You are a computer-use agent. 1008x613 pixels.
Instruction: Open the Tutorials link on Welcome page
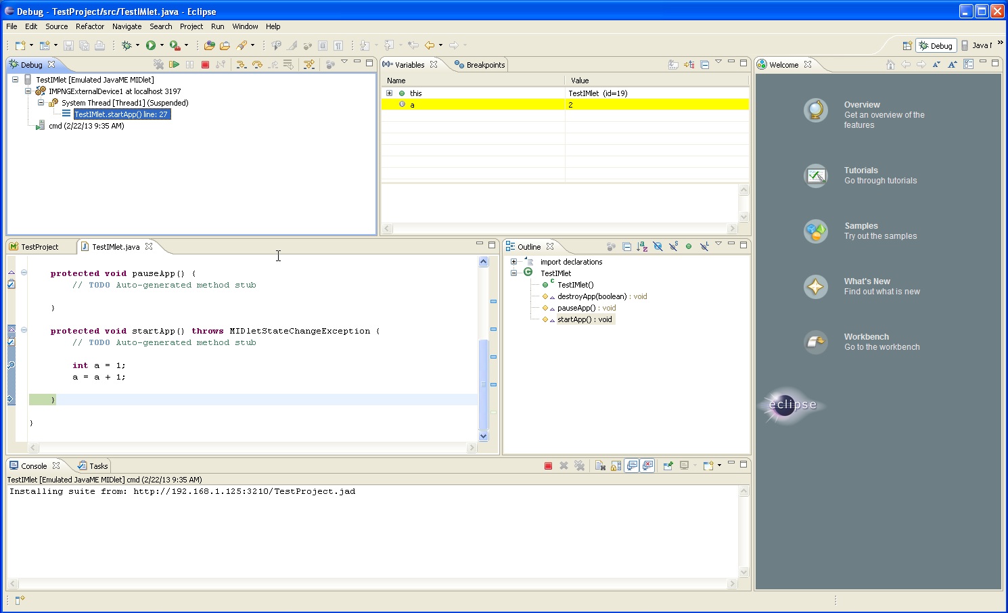861,171
